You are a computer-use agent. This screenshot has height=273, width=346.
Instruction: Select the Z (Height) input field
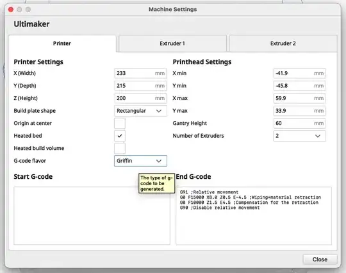140,98
